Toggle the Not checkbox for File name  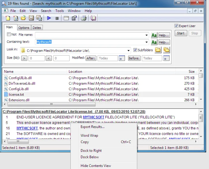click(x=9, y=34)
